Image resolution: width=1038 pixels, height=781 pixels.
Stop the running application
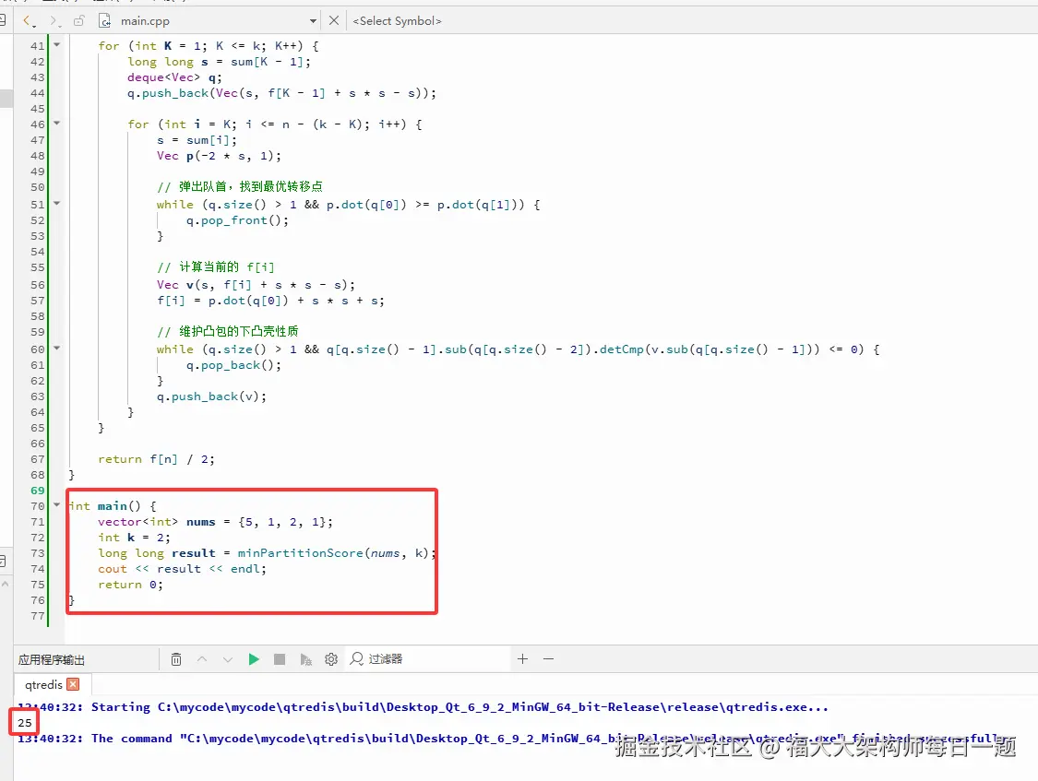[280, 659]
